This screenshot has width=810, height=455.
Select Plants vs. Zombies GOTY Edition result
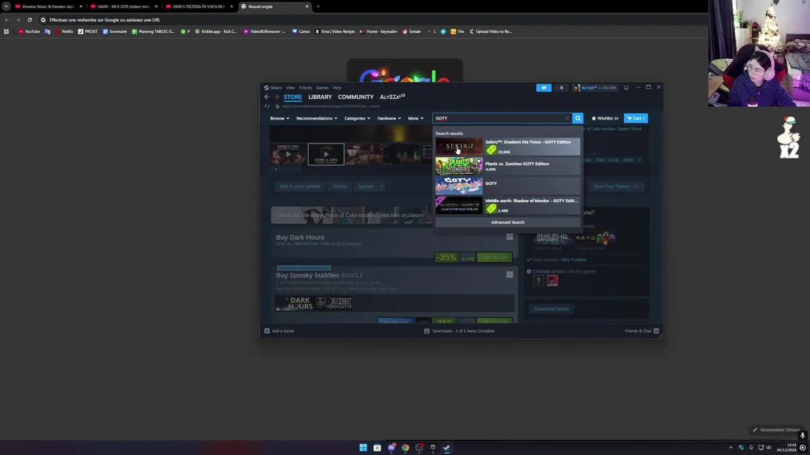click(507, 166)
